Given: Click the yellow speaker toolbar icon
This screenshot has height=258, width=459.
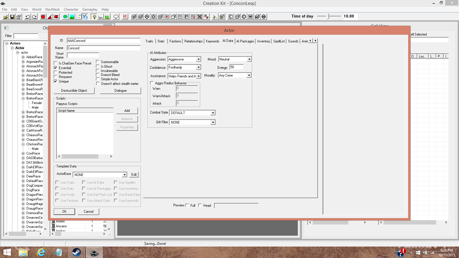Looking at the screenshot, I should 215,17.
